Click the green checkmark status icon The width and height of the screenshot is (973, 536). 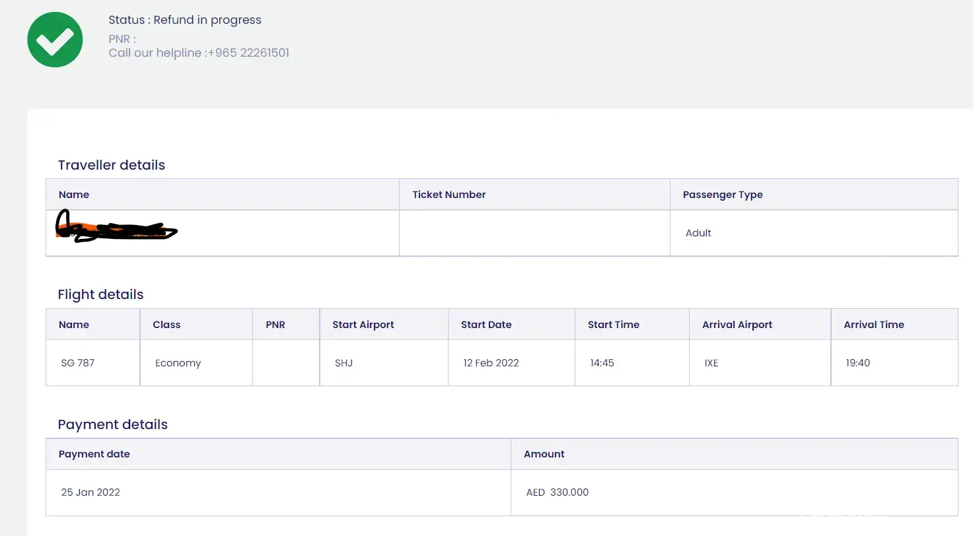pyautogui.click(x=55, y=39)
